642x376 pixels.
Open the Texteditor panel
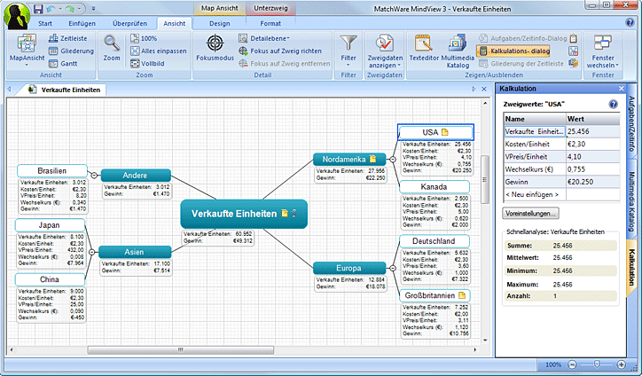pyautogui.click(x=424, y=48)
